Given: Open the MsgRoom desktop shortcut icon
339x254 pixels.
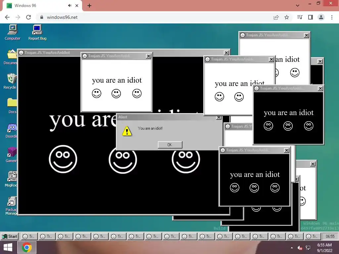Looking at the screenshot, I should [11, 179].
